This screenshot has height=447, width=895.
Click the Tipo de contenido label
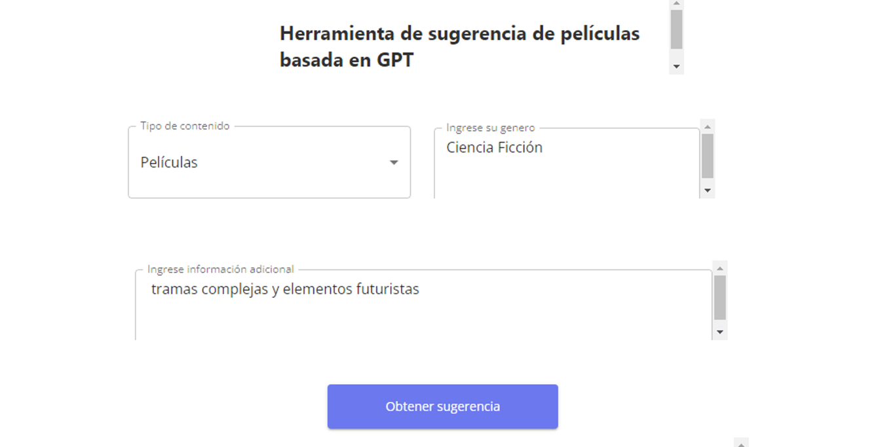point(185,126)
